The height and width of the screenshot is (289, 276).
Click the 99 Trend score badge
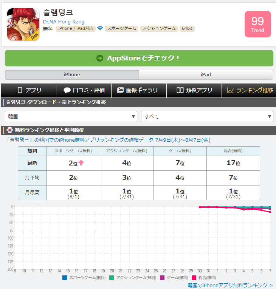(x=258, y=24)
